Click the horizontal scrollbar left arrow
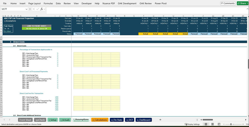The height and width of the screenshot is (127, 249). 201,120
